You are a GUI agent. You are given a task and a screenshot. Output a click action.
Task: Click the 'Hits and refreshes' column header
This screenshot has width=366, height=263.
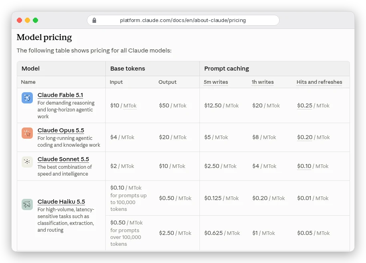(x=319, y=82)
